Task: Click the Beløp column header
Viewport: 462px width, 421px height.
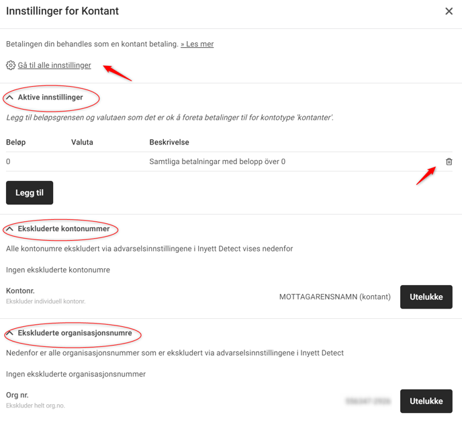Action: click(16, 142)
